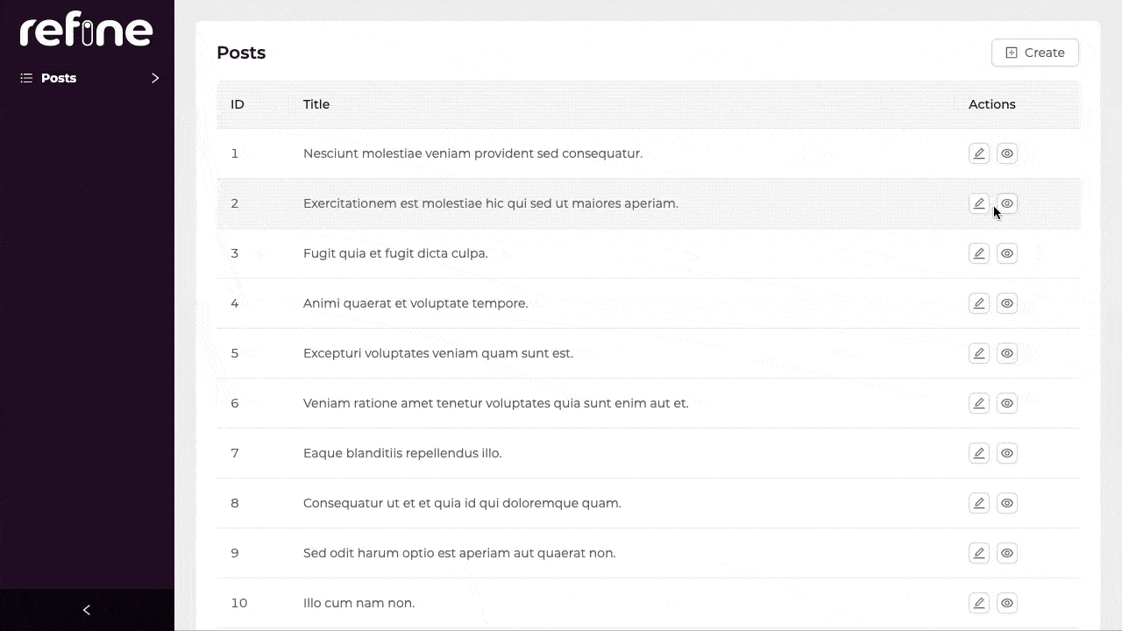Open the editor for post 4
Screen dimensions: 1122x631
[x=979, y=303]
